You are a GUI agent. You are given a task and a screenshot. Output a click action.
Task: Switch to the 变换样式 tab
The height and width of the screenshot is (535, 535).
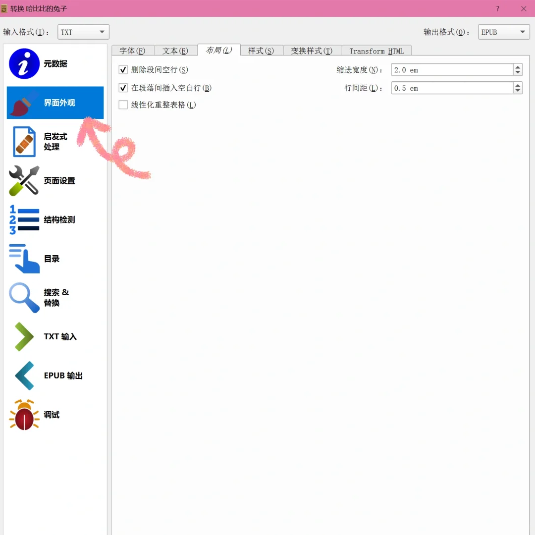coord(312,51)
